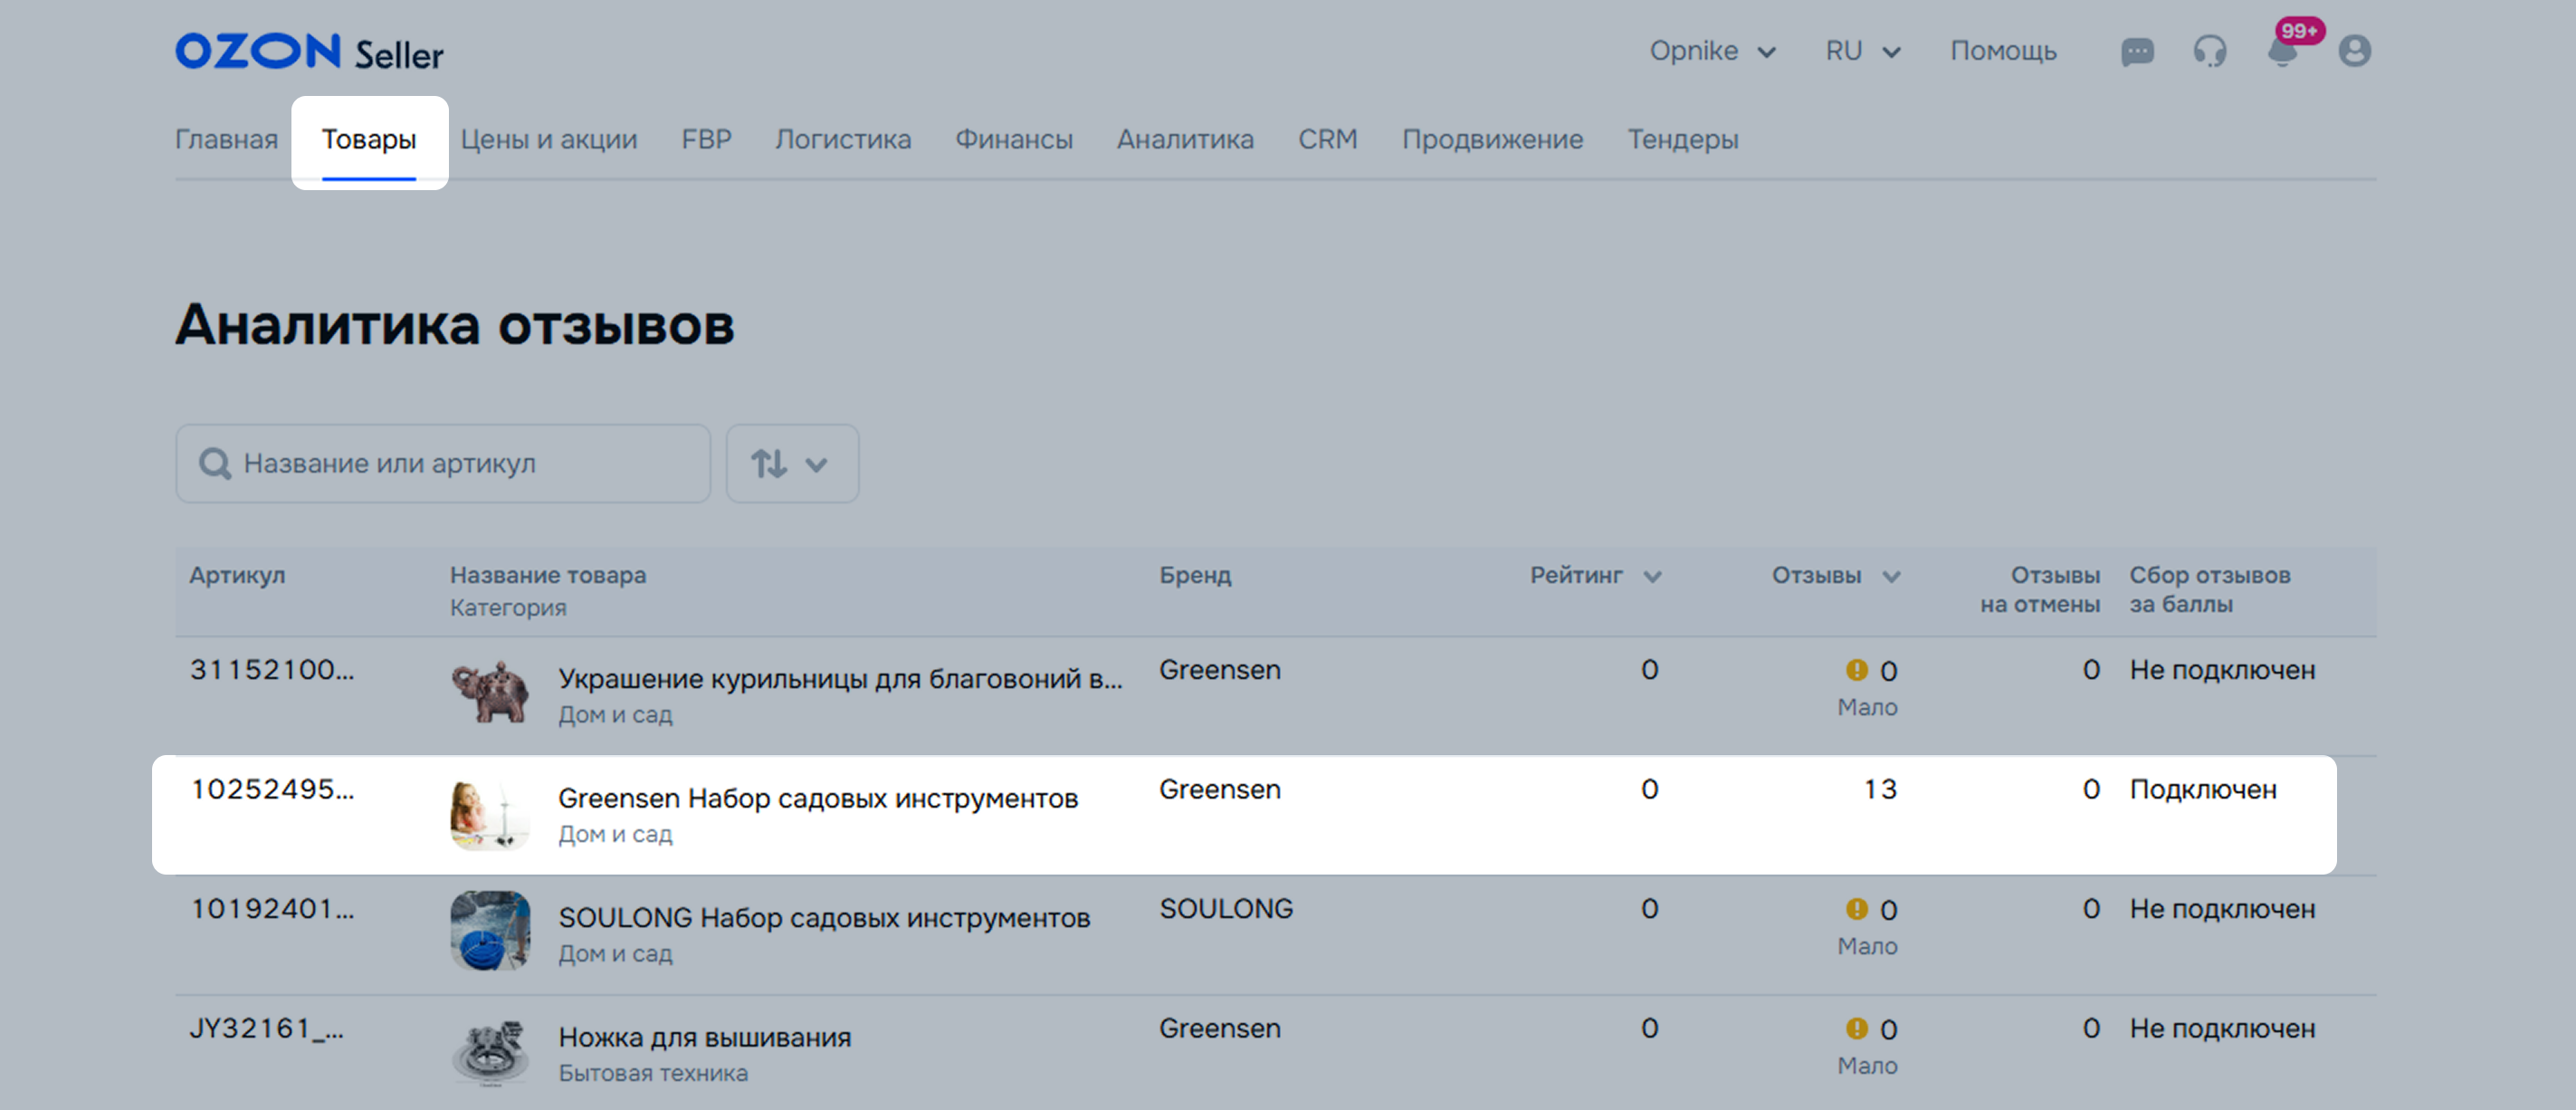The height and width of the screenshot is (1110, 2576).
Task: Click Бытовая техника category label
Action: pyautogui.click(x=653, y=1073)
